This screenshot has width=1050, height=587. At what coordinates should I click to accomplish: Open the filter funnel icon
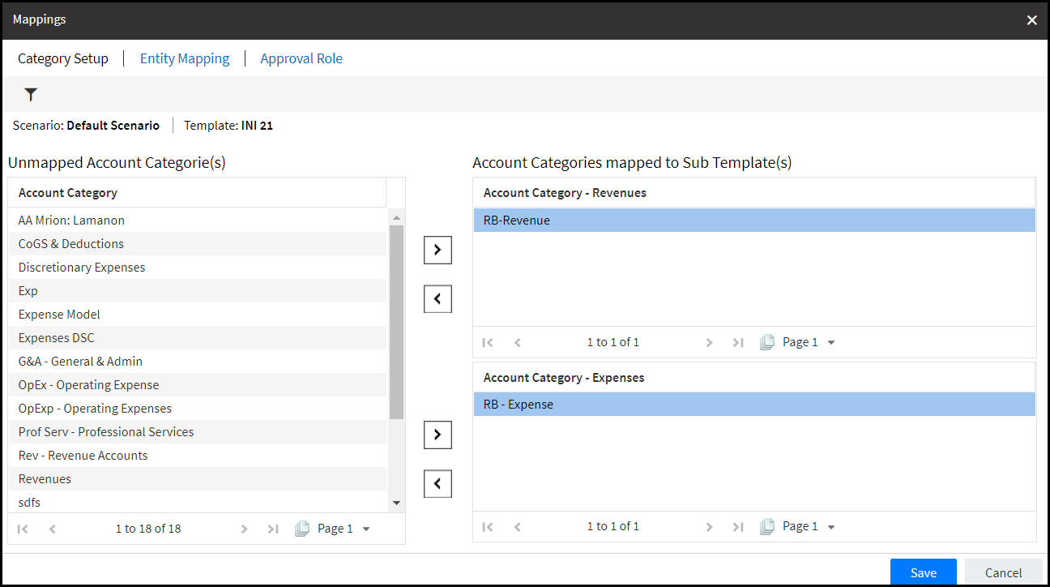(x=31, y=95)
